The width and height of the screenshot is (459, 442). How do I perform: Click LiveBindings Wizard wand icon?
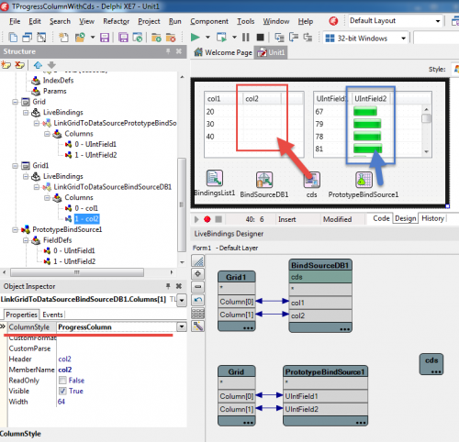(198, 326)
